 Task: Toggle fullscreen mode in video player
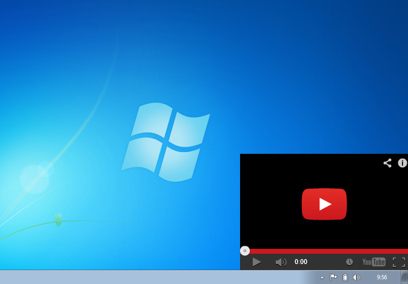tap(398, 262)
